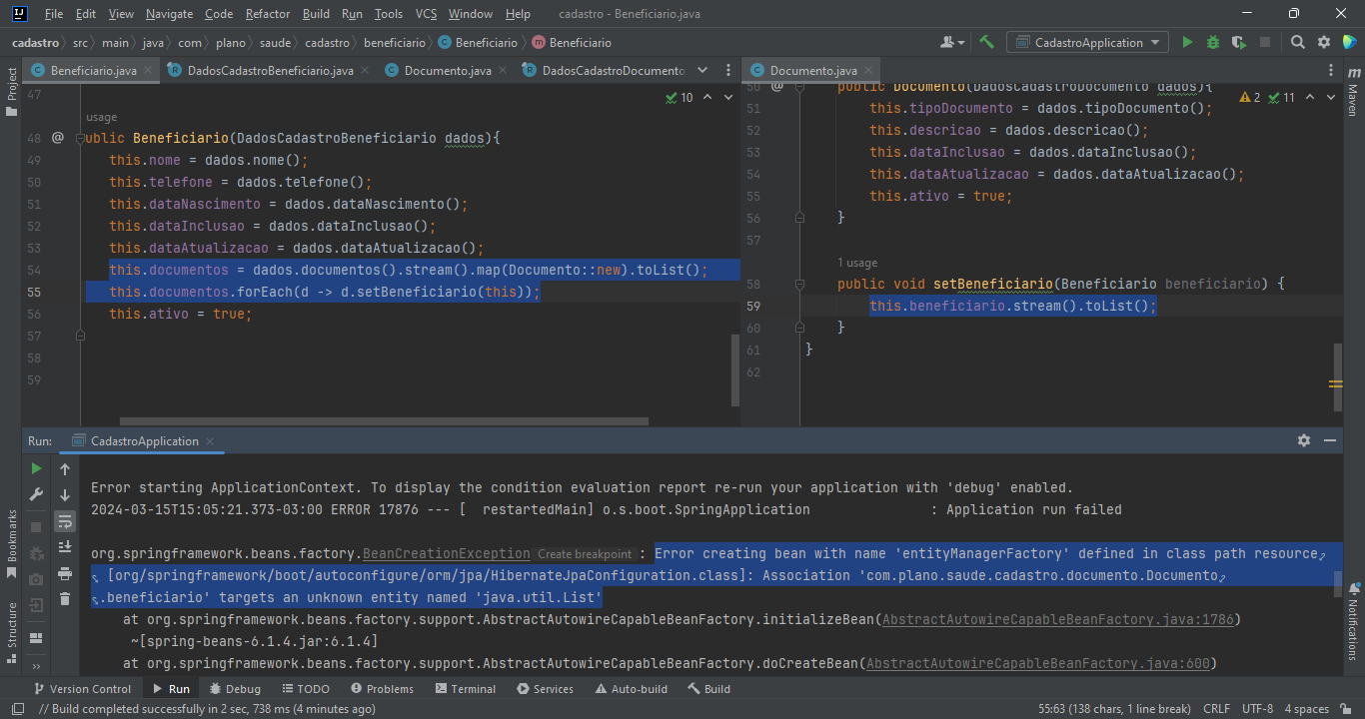Click the camera dump threads icon
Screen dimensions: 1365x719
point(36,578)
